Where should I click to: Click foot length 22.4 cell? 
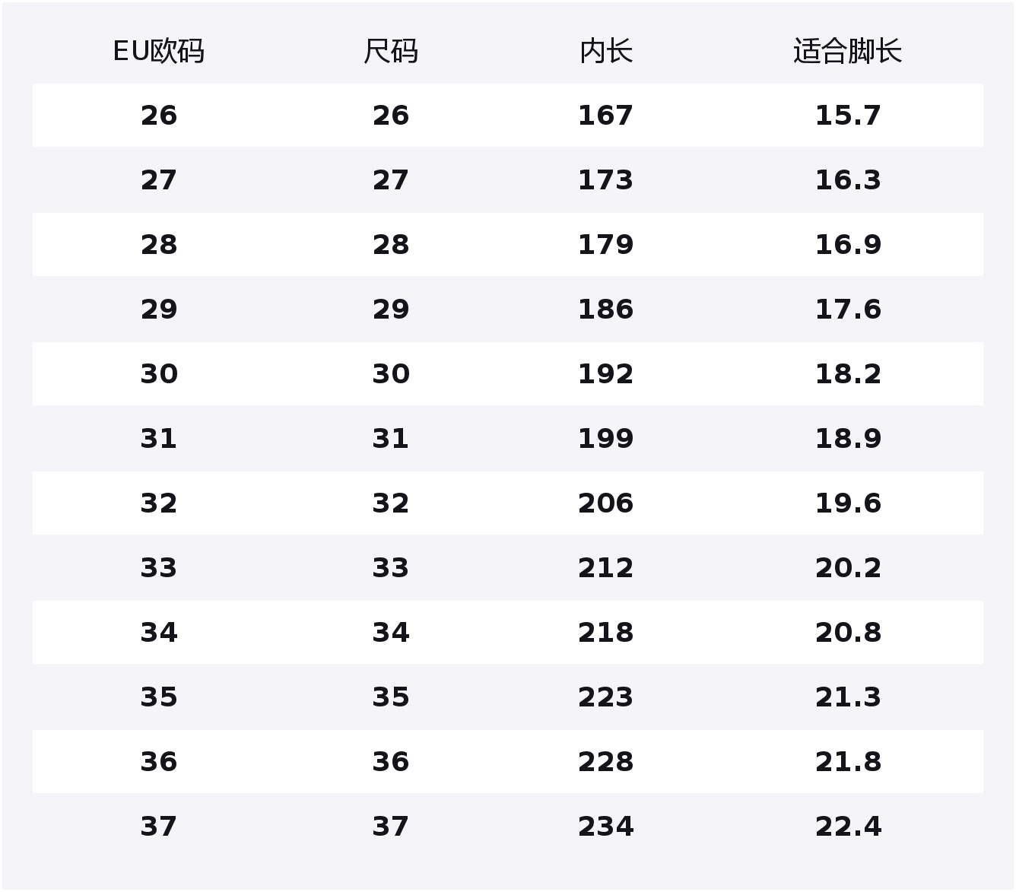tap(848, 827)
